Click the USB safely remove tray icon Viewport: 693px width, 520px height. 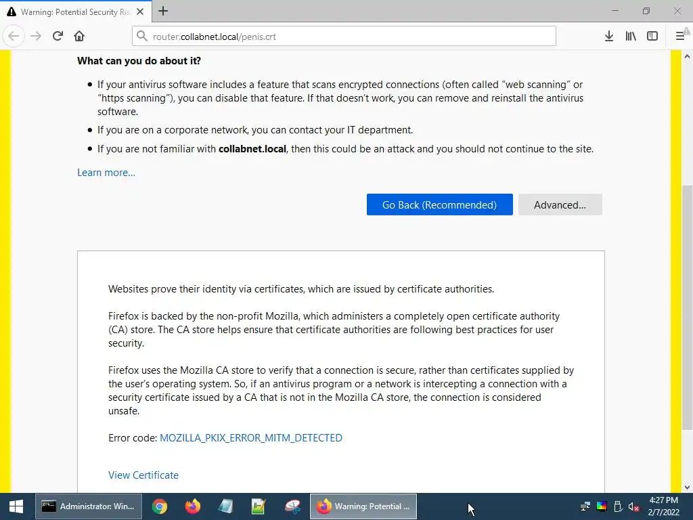tap(618, 506)
